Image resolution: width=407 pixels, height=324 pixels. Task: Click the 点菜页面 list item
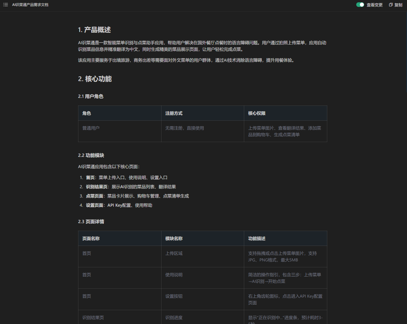click(x=137, y=196)
